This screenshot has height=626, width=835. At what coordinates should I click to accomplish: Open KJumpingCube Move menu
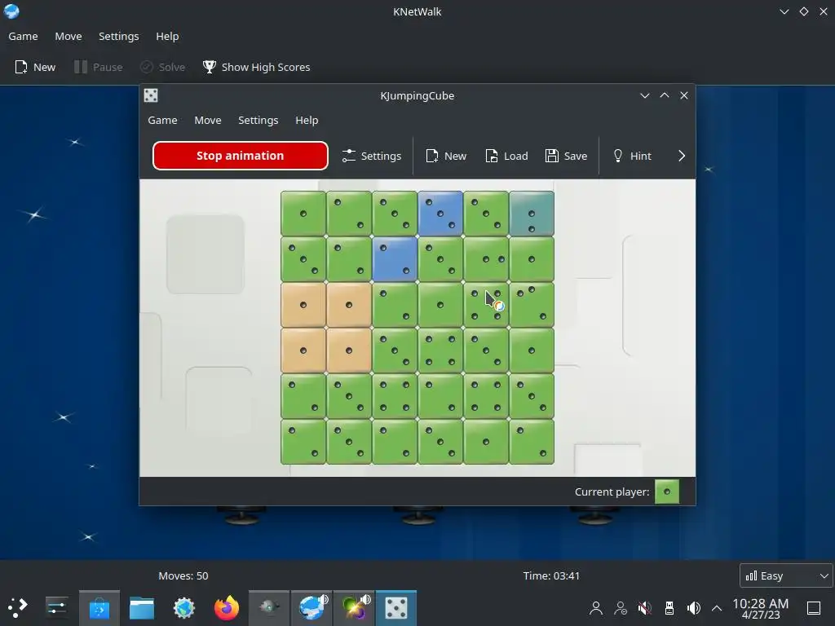208,121
